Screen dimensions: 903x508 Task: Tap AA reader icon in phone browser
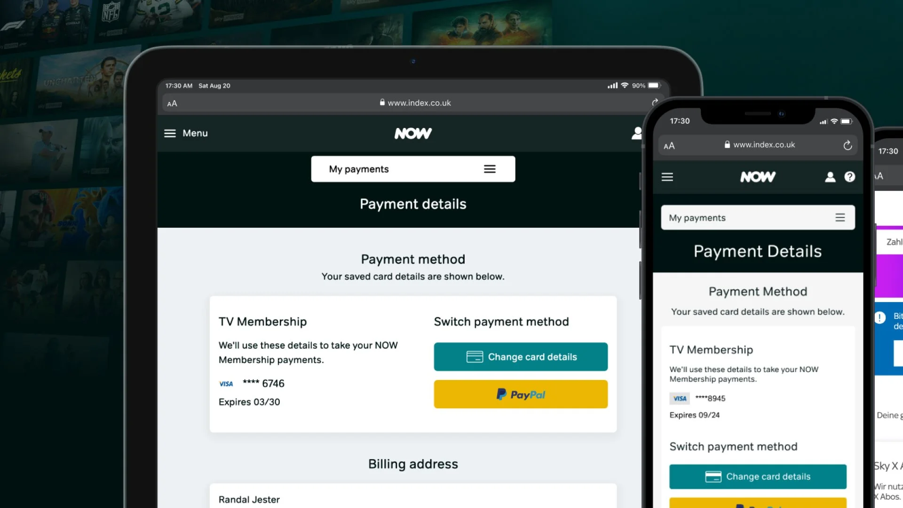pos(669,146)
